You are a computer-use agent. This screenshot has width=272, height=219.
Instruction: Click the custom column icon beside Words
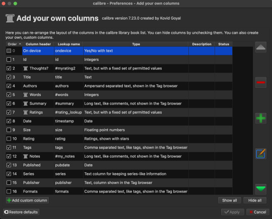click(26, 95)
